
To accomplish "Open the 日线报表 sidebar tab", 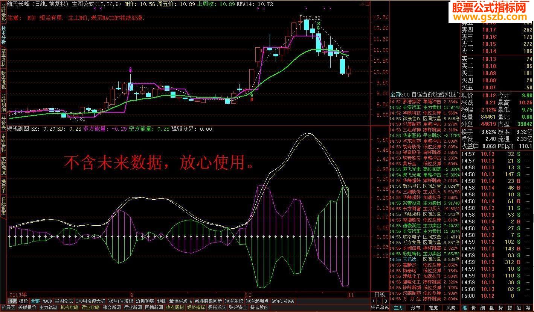I will pyautogui.click(x=3, y=206).
